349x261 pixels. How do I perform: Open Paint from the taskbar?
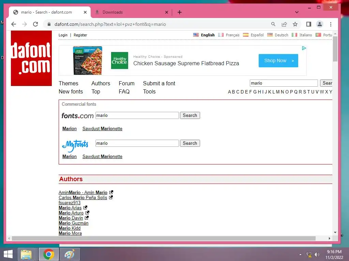(x=70, y=254)
